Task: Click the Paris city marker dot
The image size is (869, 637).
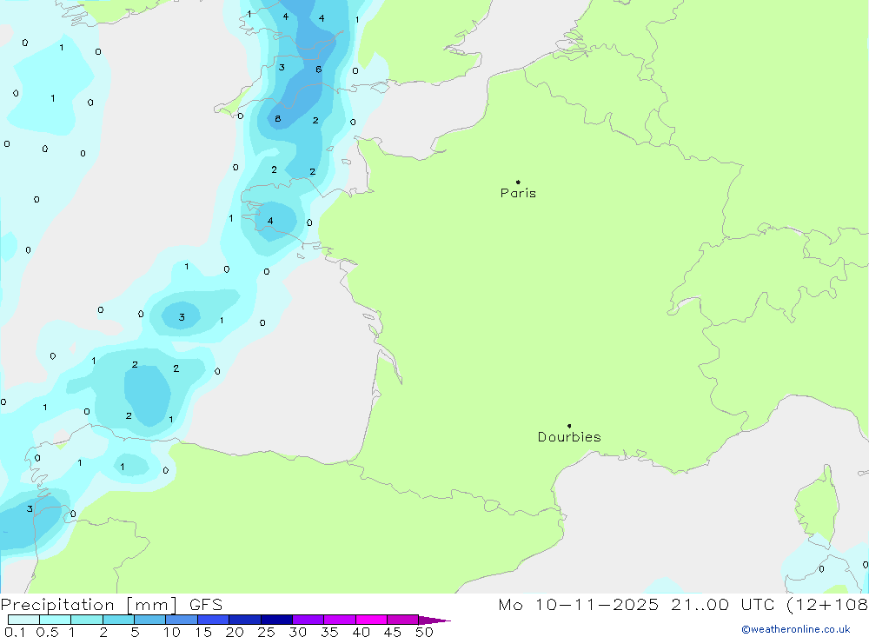Action: click(x=518, y=182)
